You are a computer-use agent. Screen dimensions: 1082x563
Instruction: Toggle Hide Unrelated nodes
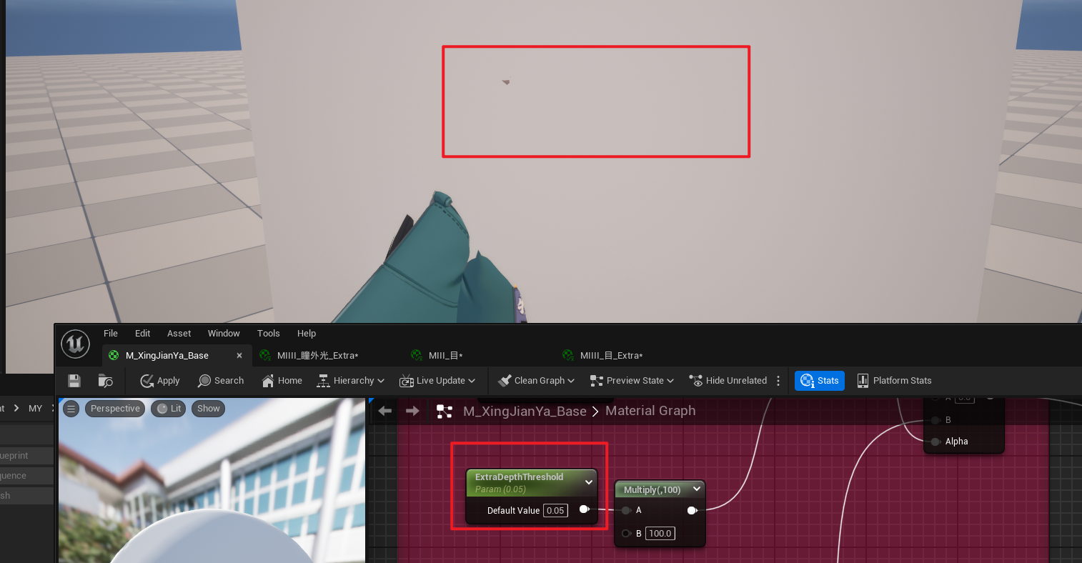728,381
